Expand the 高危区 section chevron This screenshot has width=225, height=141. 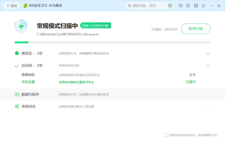click(x=208, y=54)
